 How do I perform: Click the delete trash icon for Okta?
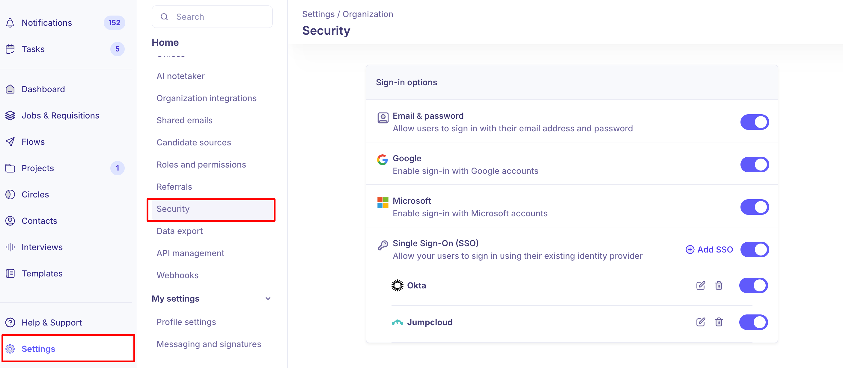point(719,285)
